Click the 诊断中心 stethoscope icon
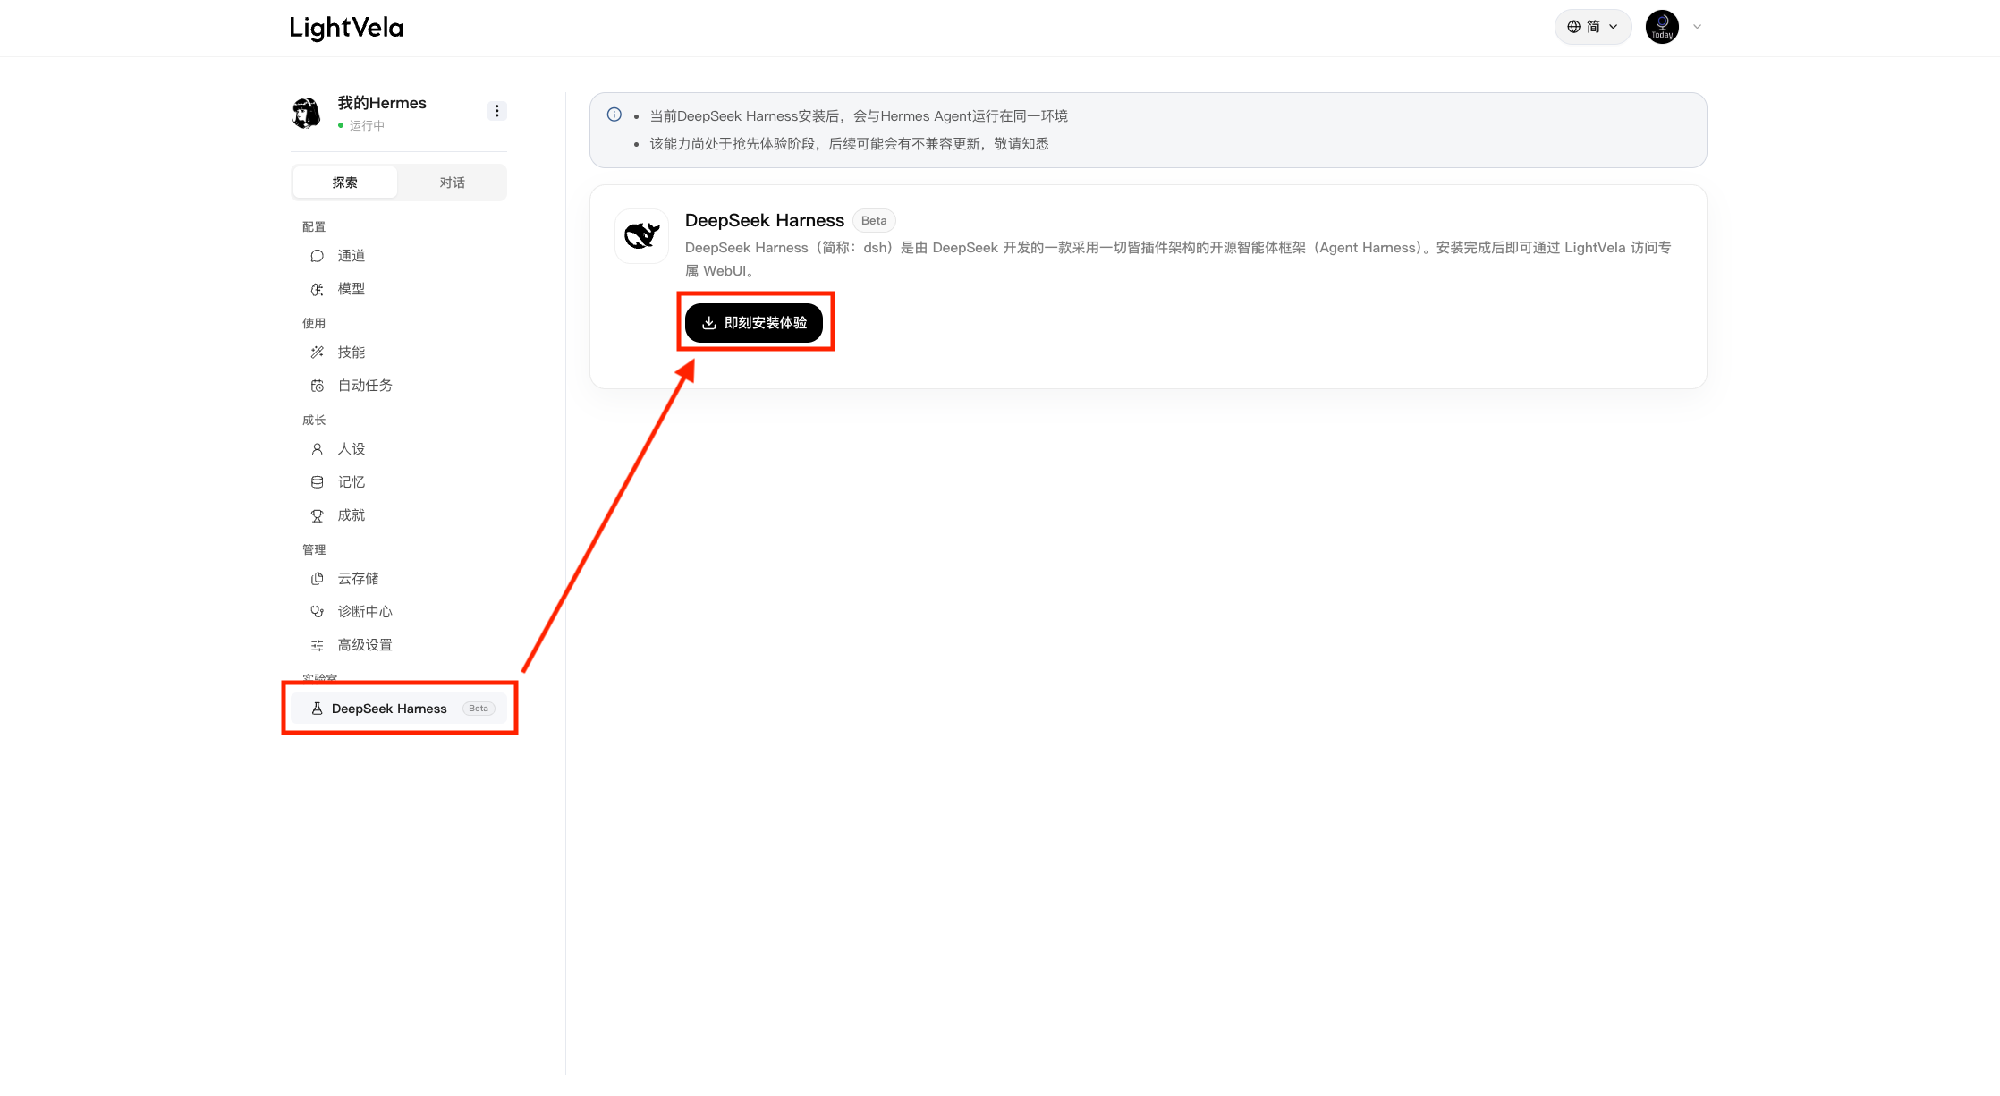The width and height of the screenshot is (2000, 1096). 317,612
